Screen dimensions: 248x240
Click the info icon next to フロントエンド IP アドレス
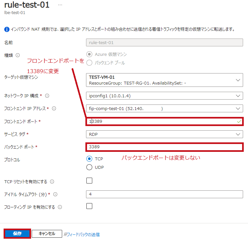coord(54,108)
